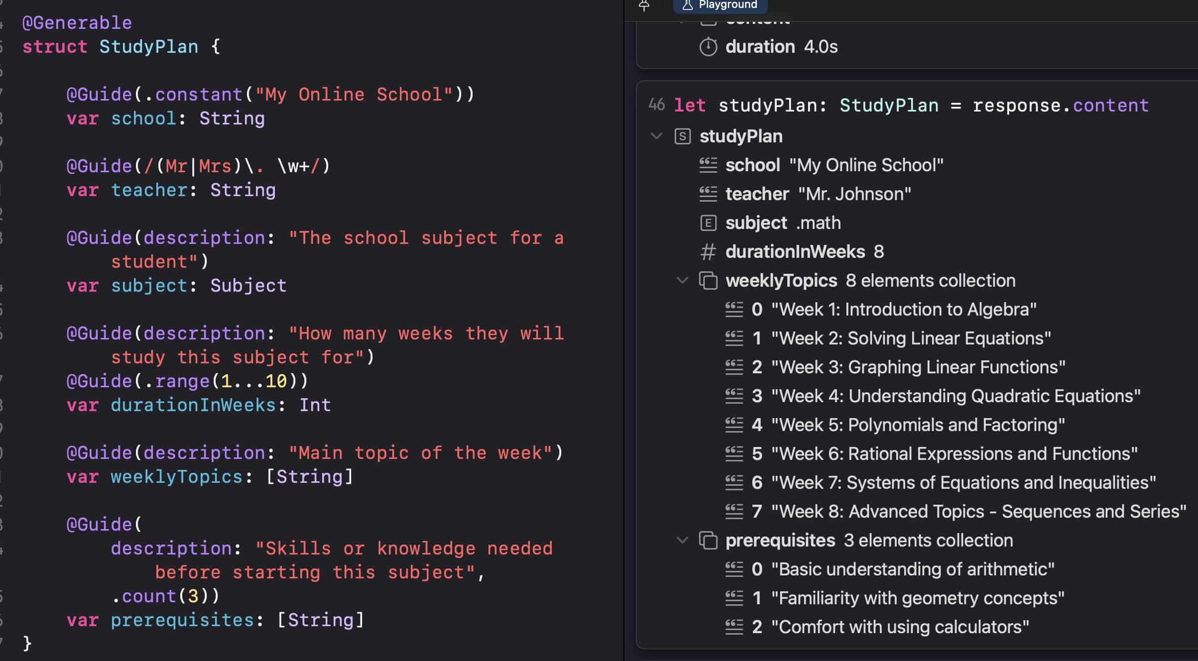Click var subject: Subject declaration
1198x661 pixels.
176,286
